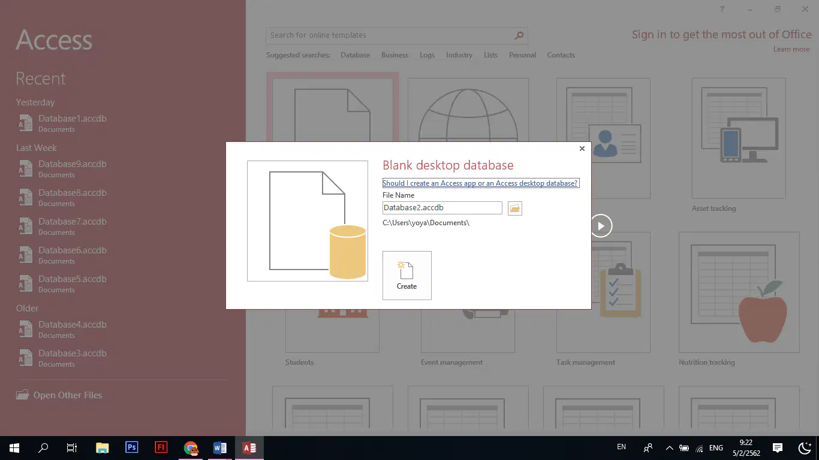
Task: Open the Wi-Fi network tray icon
Action: (699, 448)
